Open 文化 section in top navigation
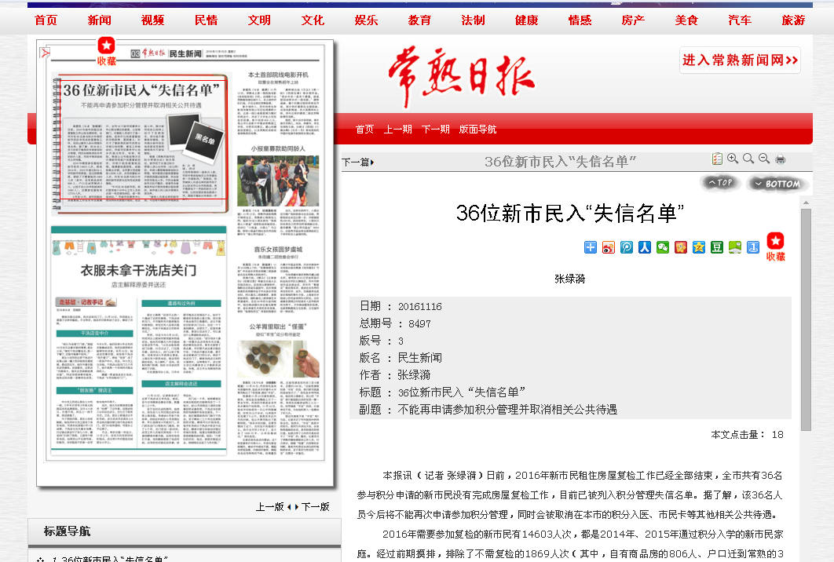Image resolution: width=834 pixels, height=562 pixels. 313,20
